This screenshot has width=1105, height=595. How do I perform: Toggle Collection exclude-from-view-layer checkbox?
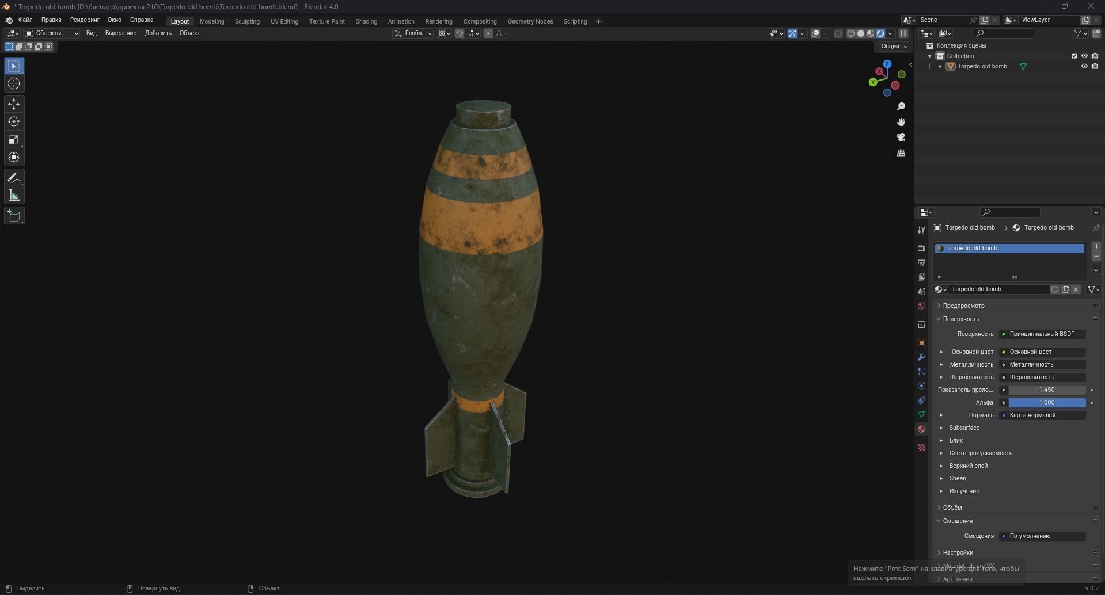click(1074, 56)
